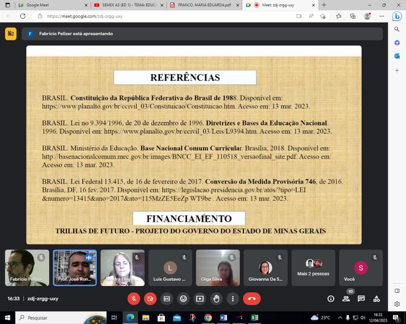This screenshot has height=324, width=406.
Task: Open a new browser tab
Action: (324, 5)
